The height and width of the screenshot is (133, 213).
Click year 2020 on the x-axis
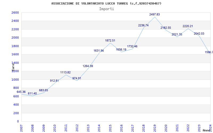[x=166, y=128]
